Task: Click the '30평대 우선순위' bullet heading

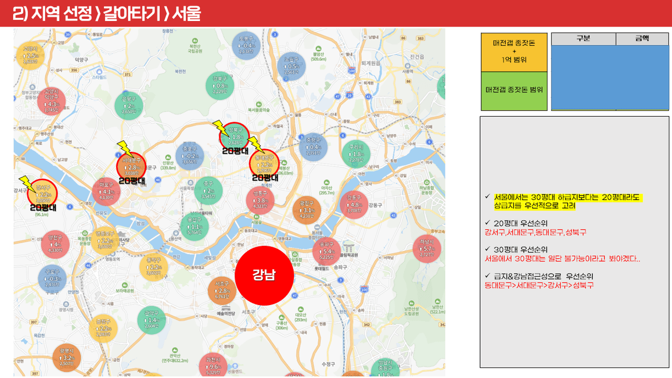Action: (x=521, y=249)
